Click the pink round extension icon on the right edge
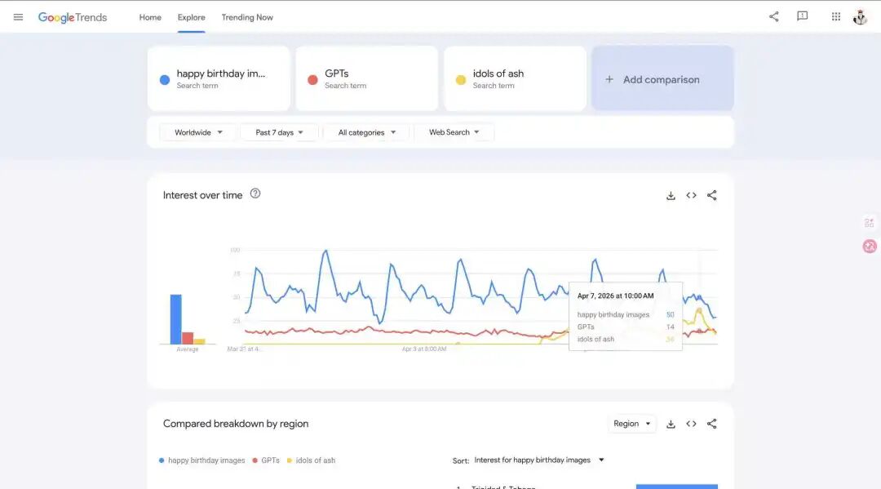This screenshot has height=489, width=881. [870, 246]
